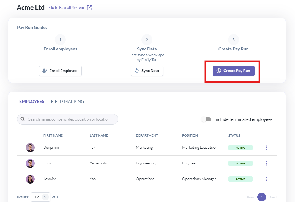Toggle Include terminated employees switch
This screenshot has height=202, width=295.
(x=206, y=119)
